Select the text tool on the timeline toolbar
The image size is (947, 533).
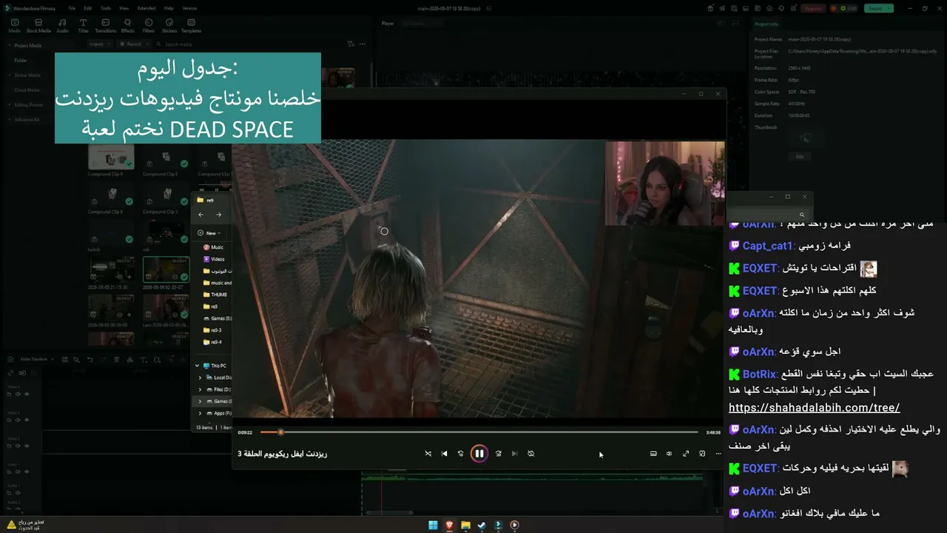(144, 360)
